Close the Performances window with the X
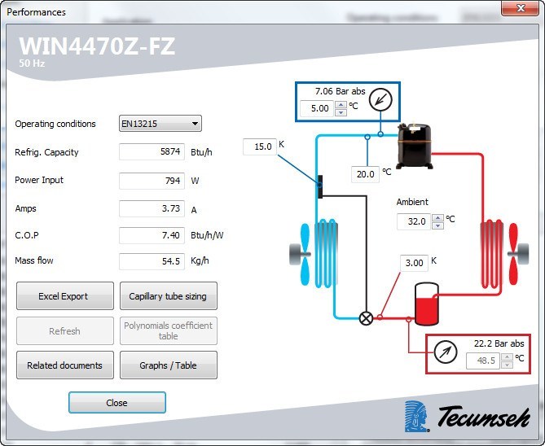545x446 pixels. click(520, 8)
